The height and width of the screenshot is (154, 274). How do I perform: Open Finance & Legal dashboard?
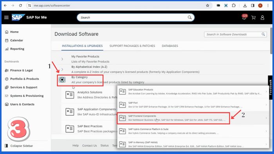[x=19, y=70]
